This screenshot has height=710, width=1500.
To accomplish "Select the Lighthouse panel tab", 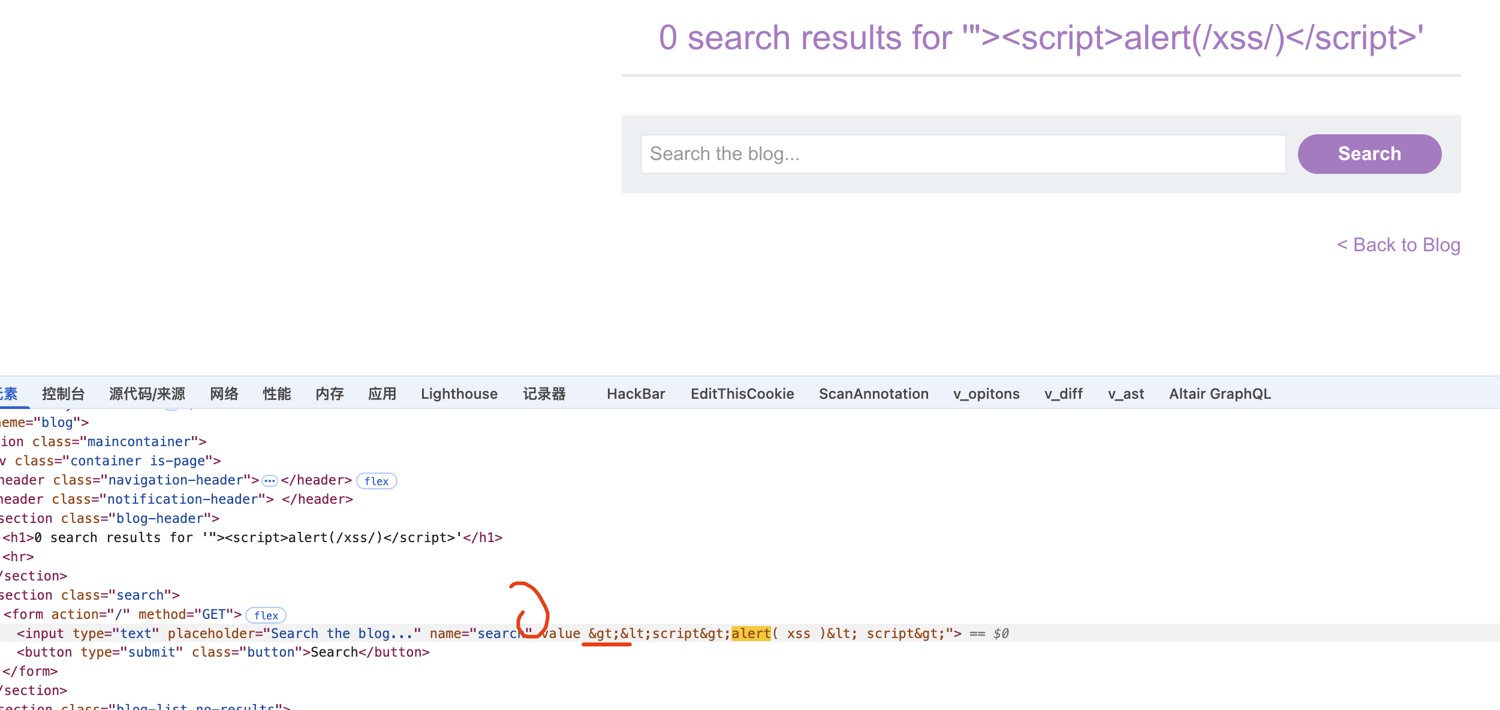I will (x=459, y=394).
